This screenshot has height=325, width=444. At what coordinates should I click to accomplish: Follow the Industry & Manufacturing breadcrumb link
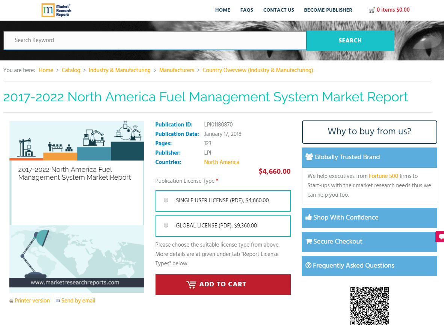pos(119,70)
